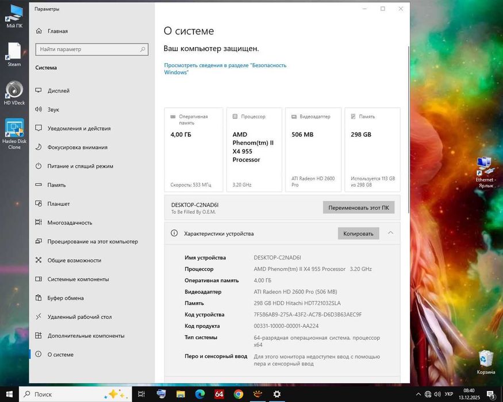The height and width of the screenshot is (402, 503).
Task: Click the Буфер обмена clipboard icon
Action: pos(39,298)
